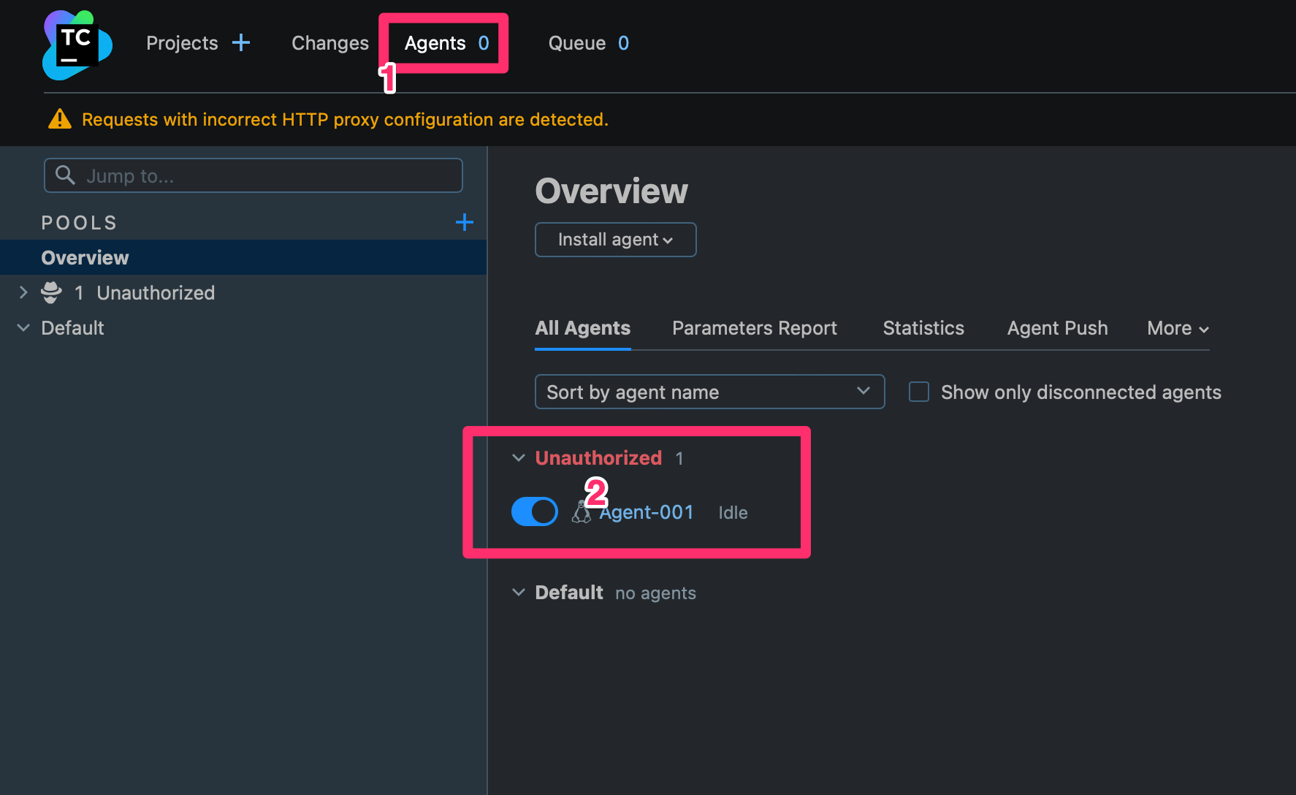Check Show only disconnected agents
1296x795 pixels.
919,392
